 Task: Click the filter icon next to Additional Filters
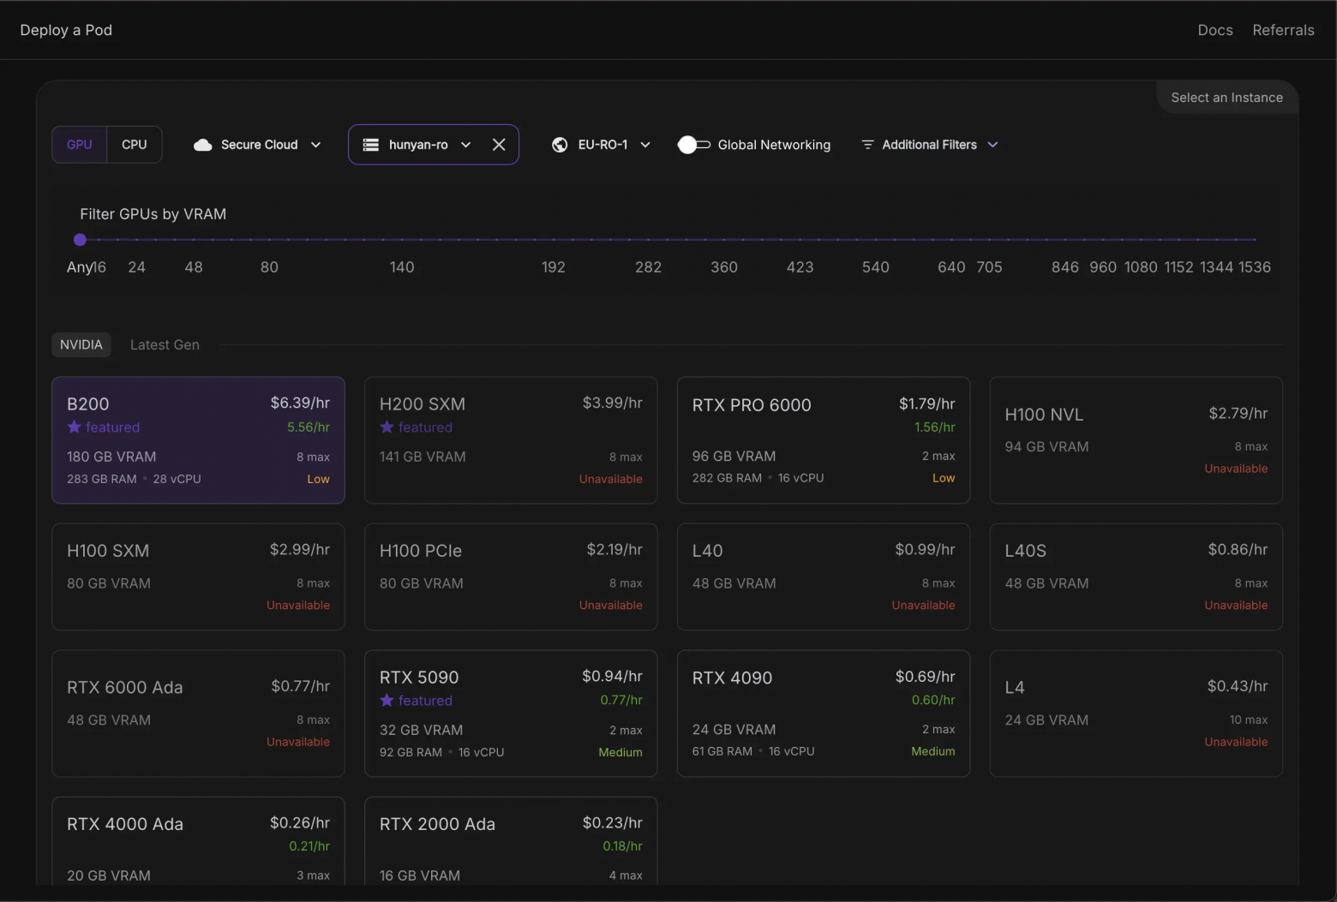[x=866, y=145]
